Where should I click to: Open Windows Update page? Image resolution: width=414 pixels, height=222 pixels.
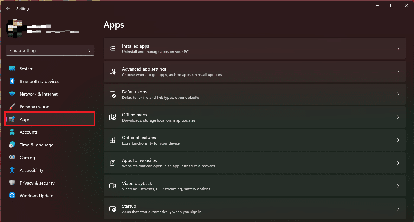[x=50, y=196]
